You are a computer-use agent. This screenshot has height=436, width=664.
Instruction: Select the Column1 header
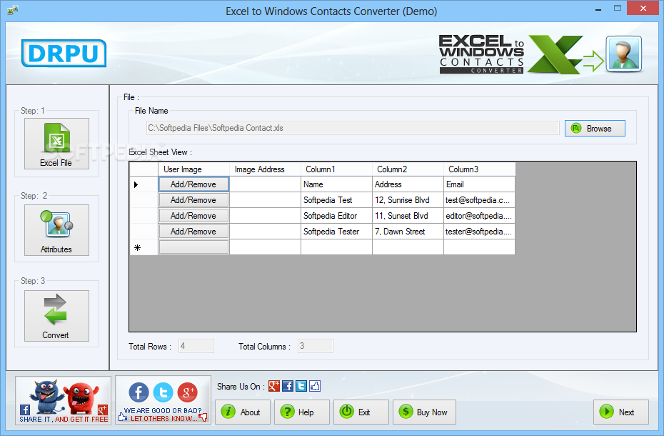point(337,169)
